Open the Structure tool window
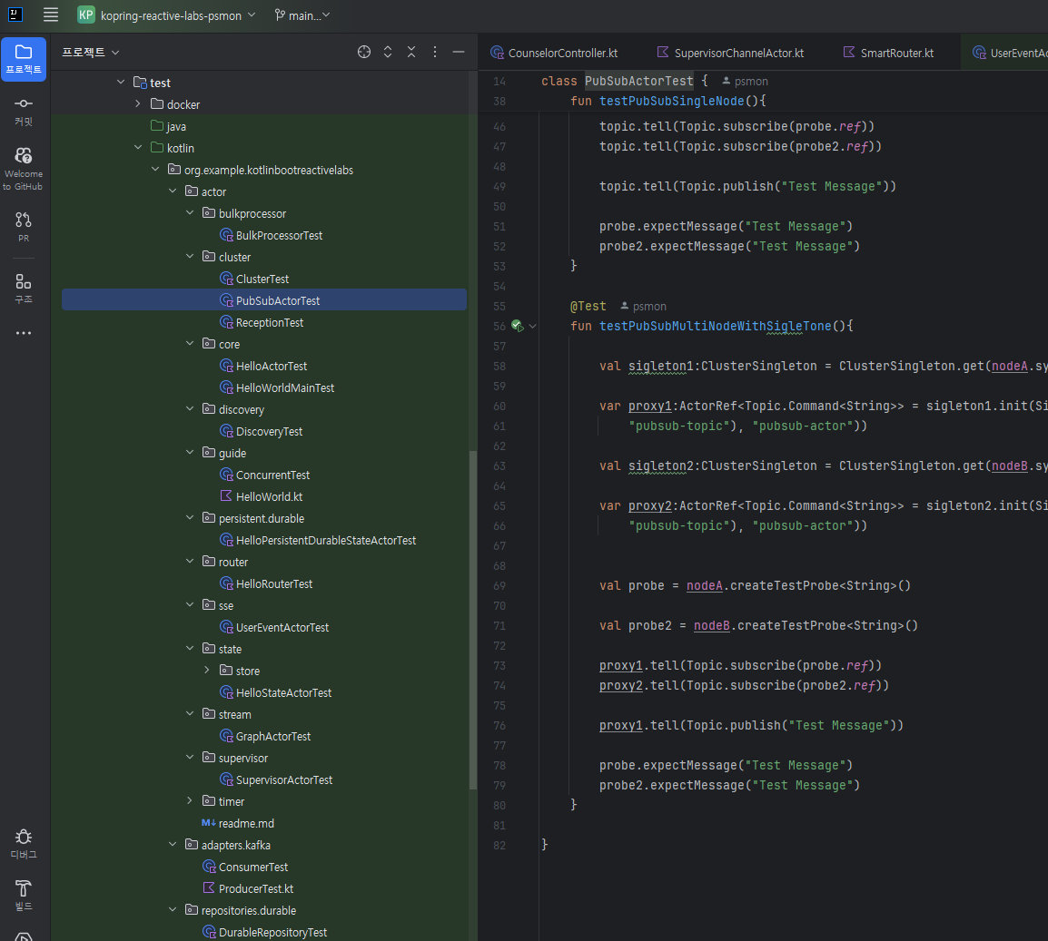 click(24, 288)
